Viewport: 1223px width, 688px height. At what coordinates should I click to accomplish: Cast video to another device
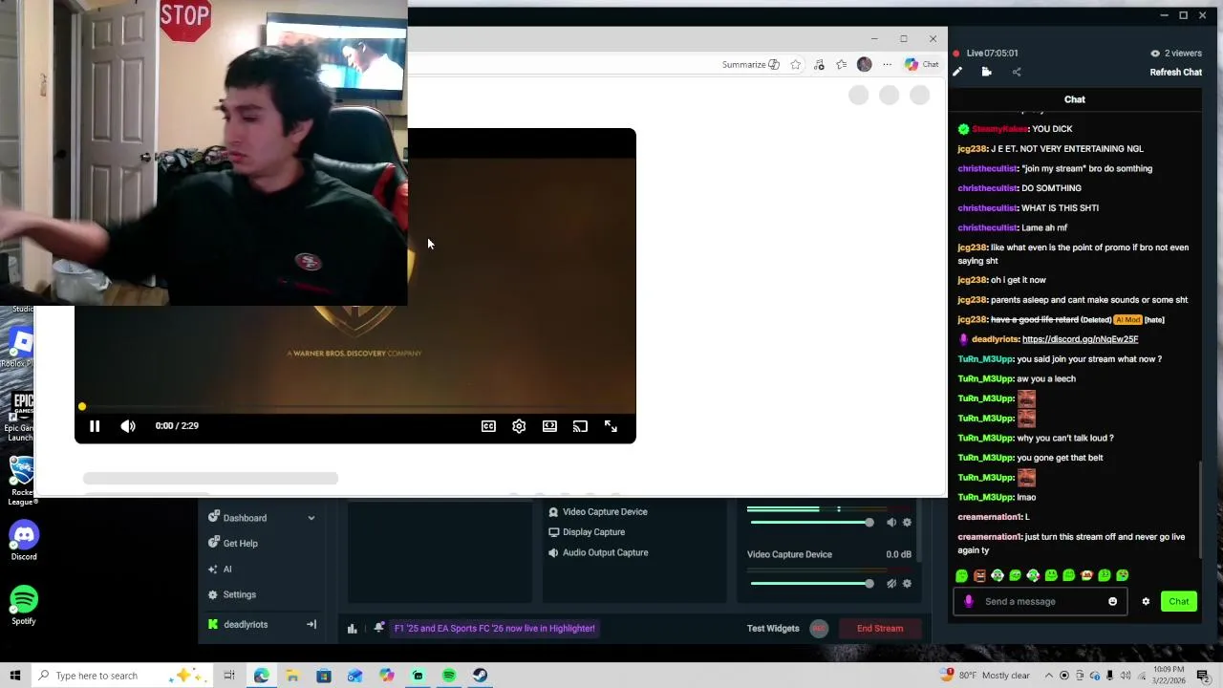click(580, 426)
